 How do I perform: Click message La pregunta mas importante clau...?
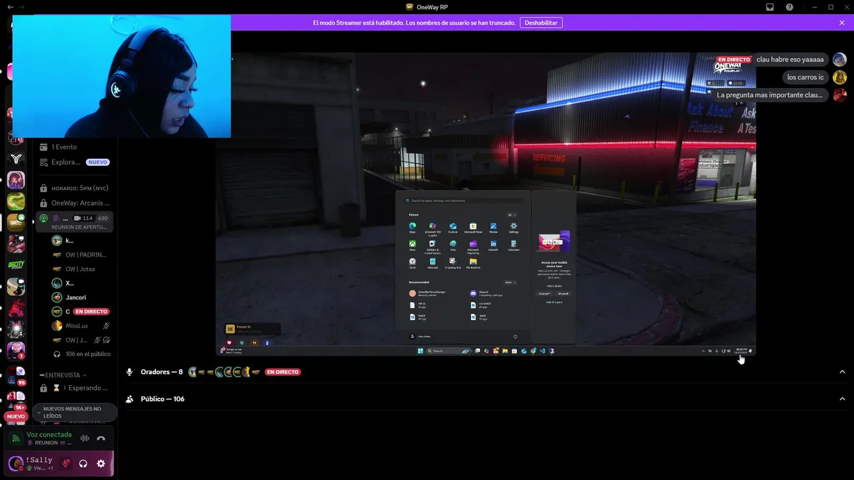(769, 95)
